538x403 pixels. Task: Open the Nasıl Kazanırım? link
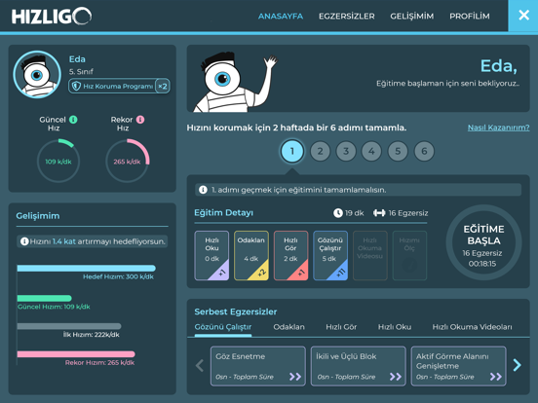point(498,128)
